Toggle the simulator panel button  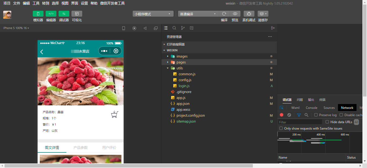pos(38,14)
